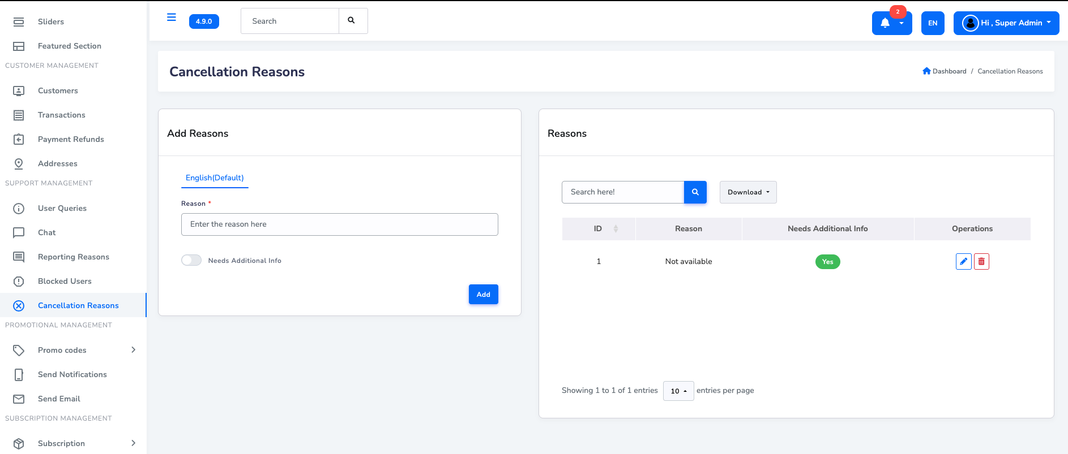Click the Reason column header

(689, 229)
